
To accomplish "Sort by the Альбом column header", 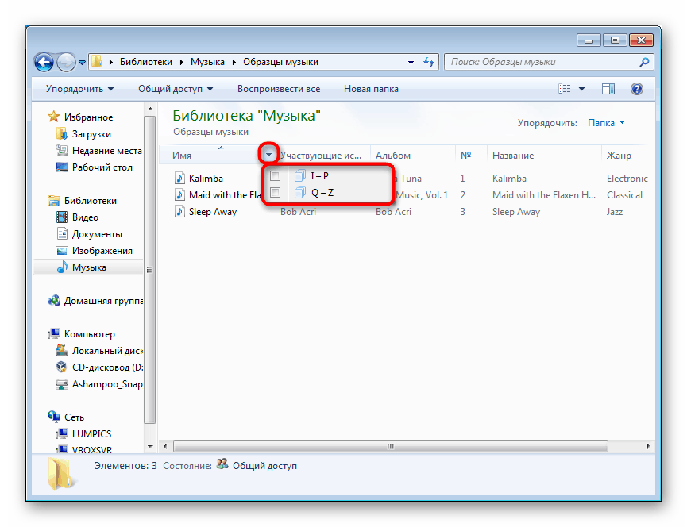I will pos(393,156).
